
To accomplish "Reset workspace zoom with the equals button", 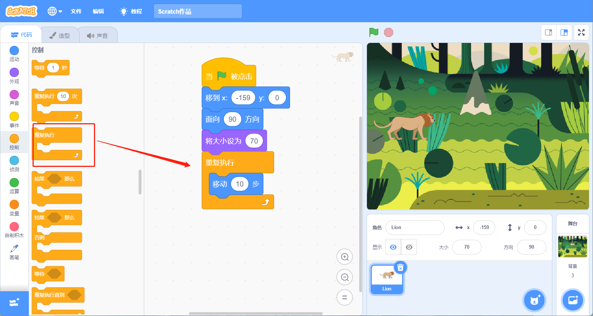I will (345, 297).
